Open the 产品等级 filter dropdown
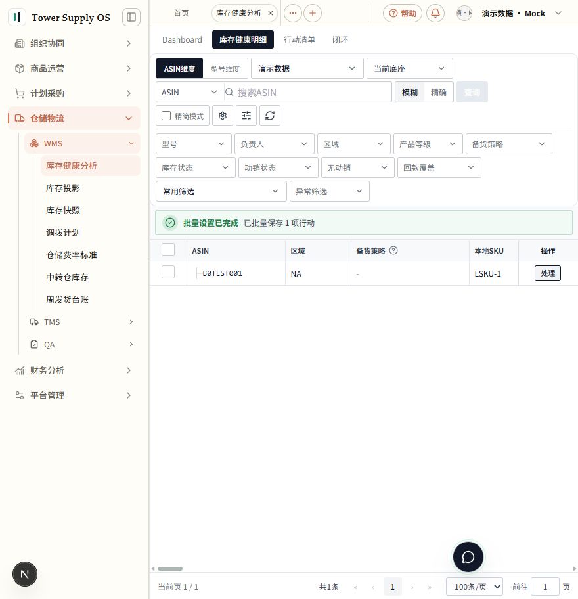 click(x=428, y=144)
